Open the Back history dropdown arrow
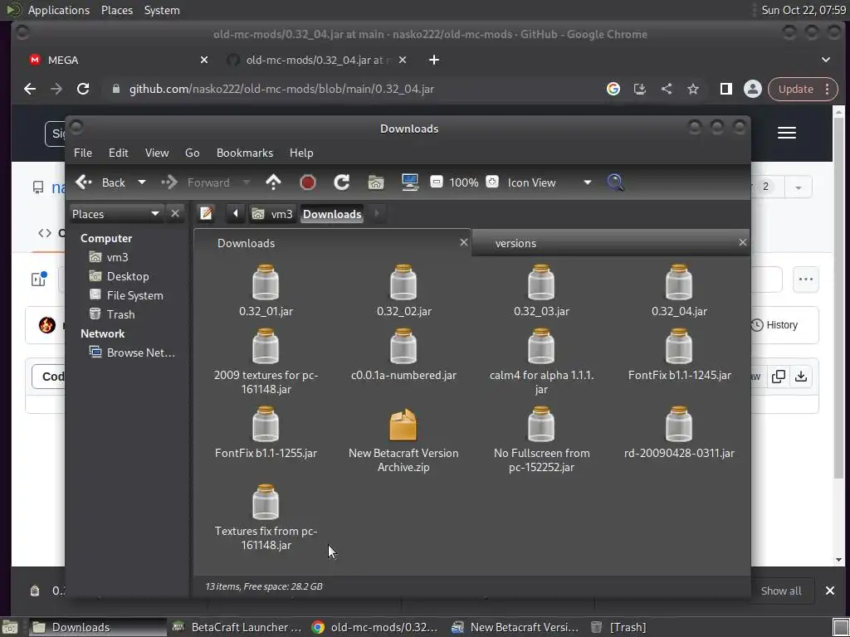Viewport: 850px width, 637px height. 141,182
